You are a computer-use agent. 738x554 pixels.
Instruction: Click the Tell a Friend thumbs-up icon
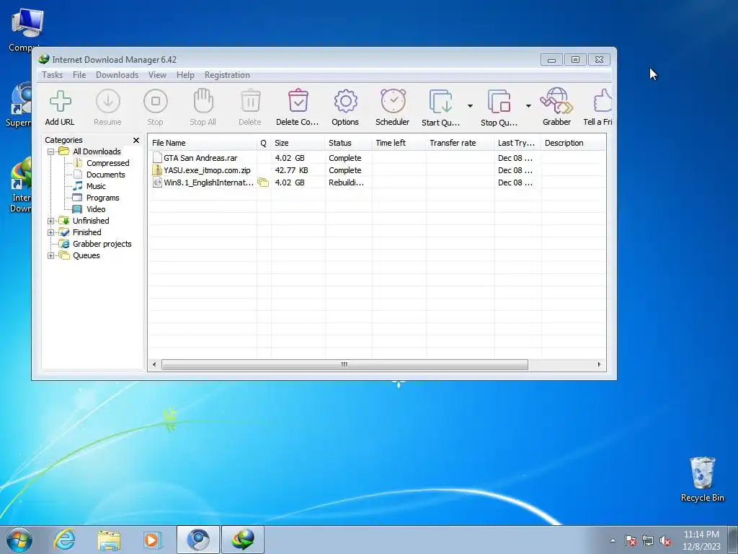[603, 101]
